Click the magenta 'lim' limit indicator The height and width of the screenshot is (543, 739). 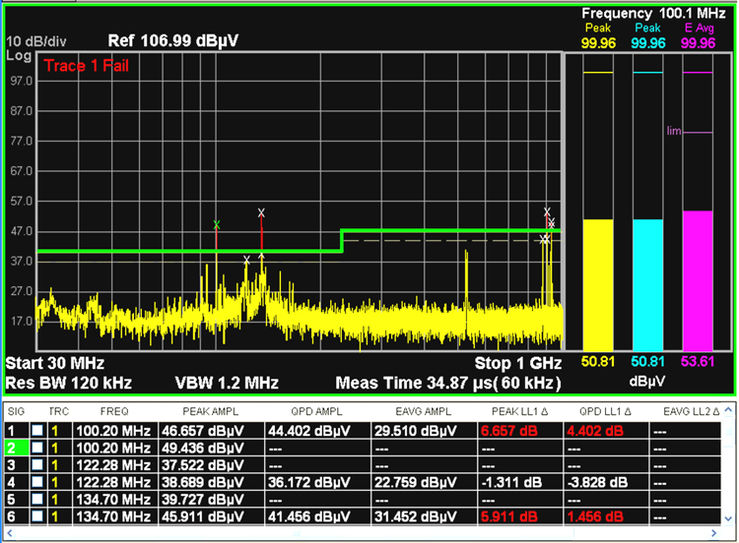pyautogui.click(x=675, y=130)
